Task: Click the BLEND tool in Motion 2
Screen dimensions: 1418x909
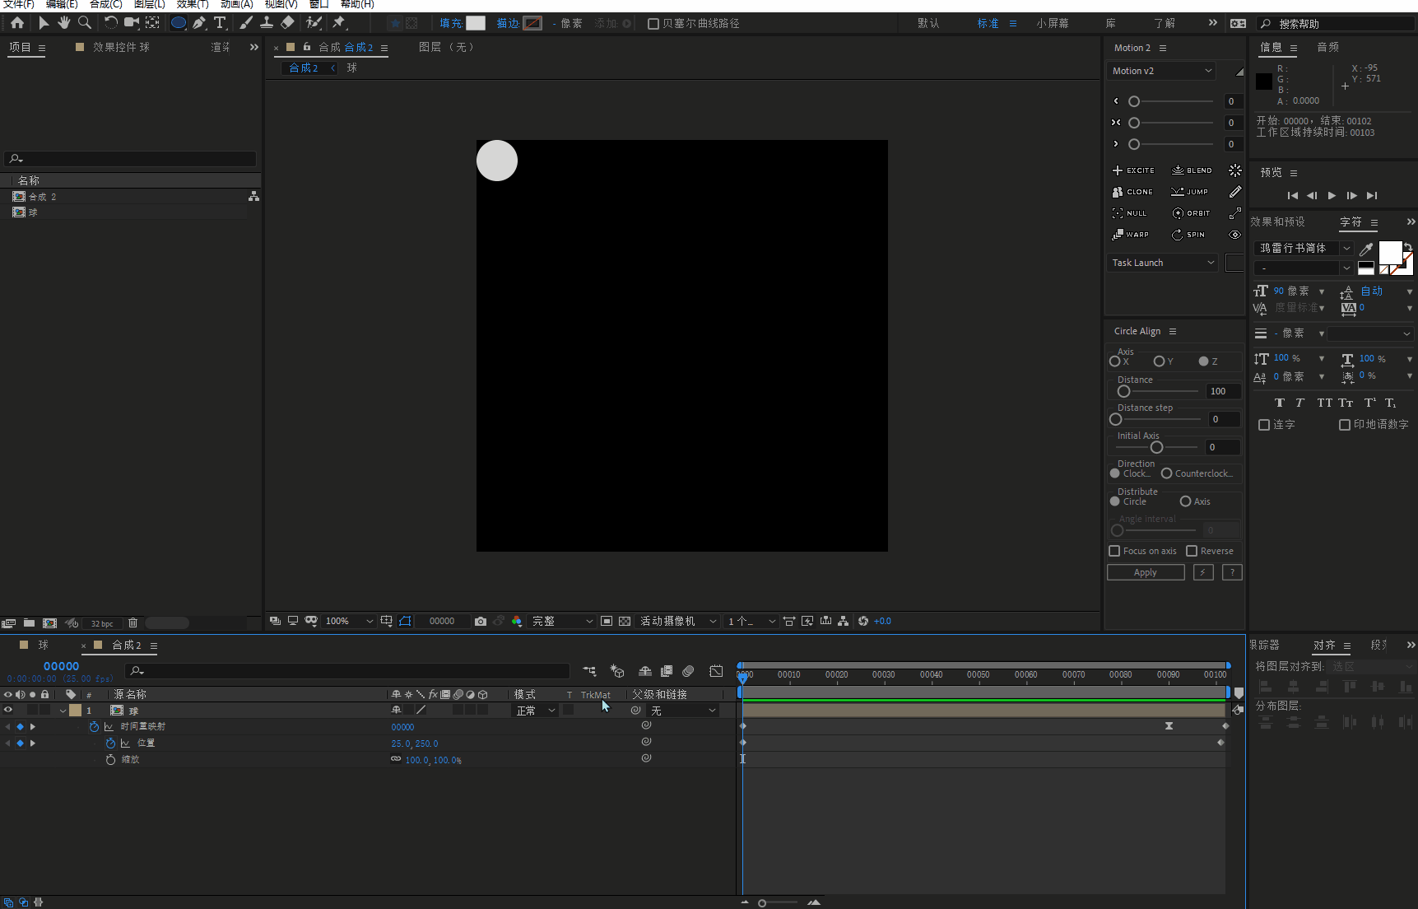Action: (1192, 170)
